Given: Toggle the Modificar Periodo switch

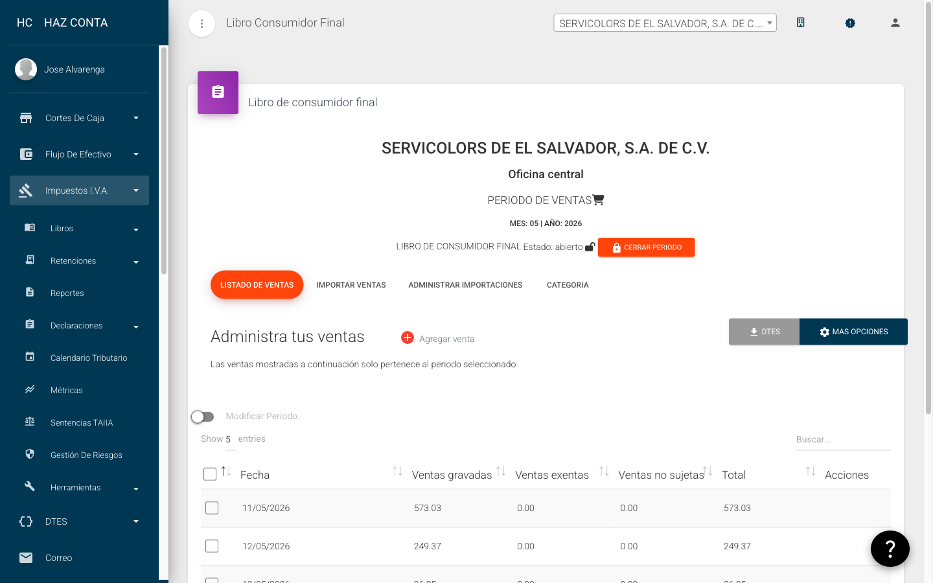Looking at the screenshot, I should tap(202, 417).
